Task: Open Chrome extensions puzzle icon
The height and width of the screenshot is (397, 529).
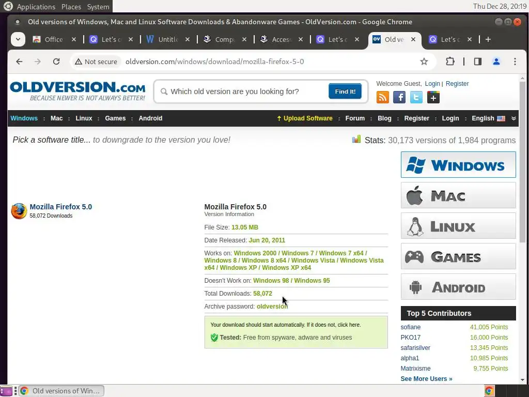Action: click(x=450, y=62)
